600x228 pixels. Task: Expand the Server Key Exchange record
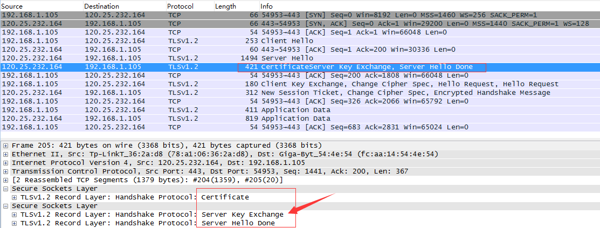tap(15, 215)
